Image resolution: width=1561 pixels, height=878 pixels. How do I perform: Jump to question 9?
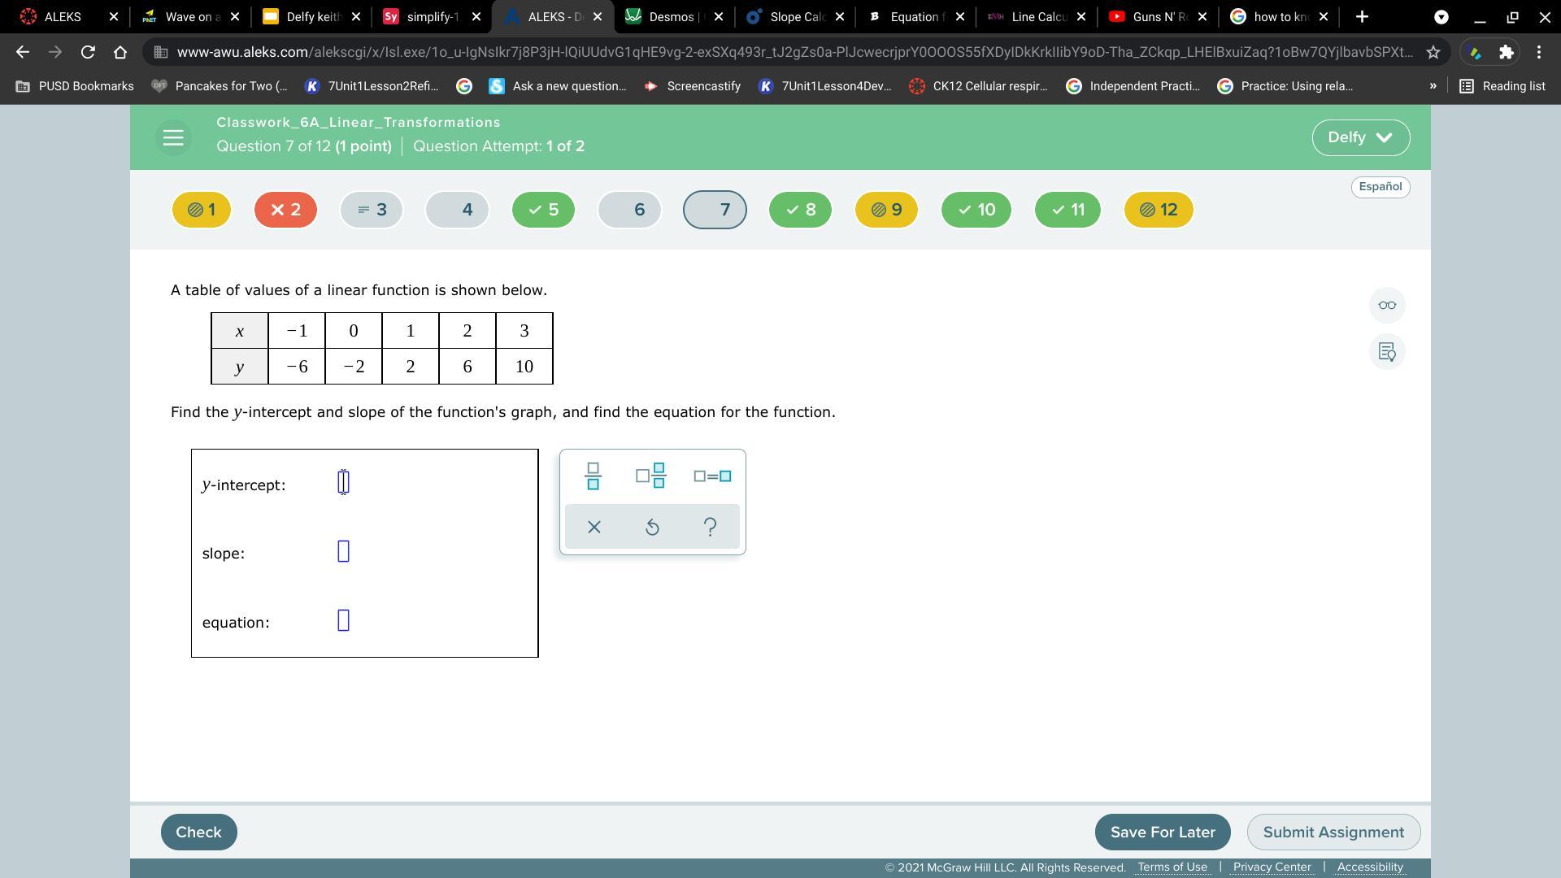click(x=886, y=210)
